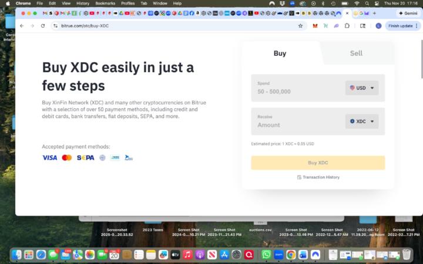Click the Dropbox menu bar icon
The width and height of the screenshot is (423, 264).
[282, 4]
